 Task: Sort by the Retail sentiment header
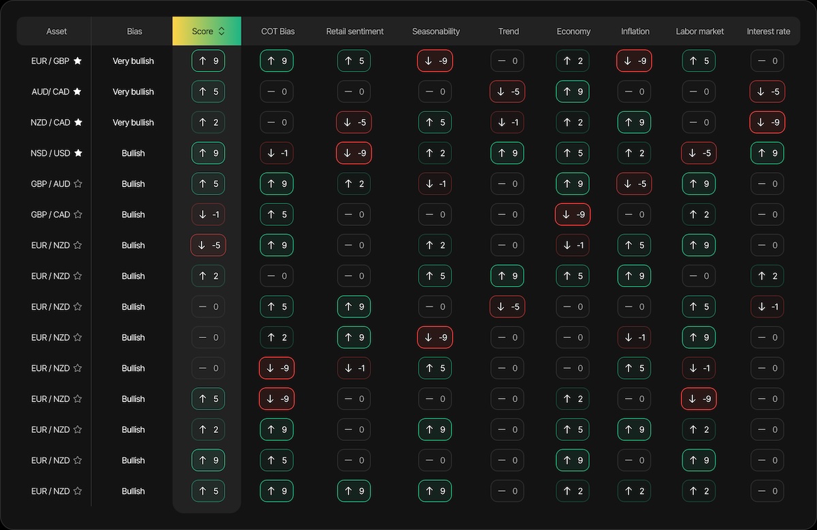coord(355,31)
